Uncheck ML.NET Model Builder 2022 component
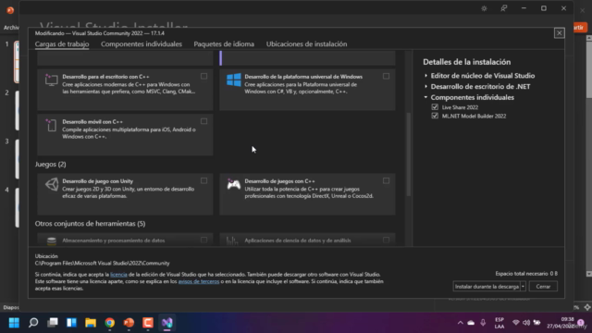Viewport: 592px width, 333px height. [435, 116]
